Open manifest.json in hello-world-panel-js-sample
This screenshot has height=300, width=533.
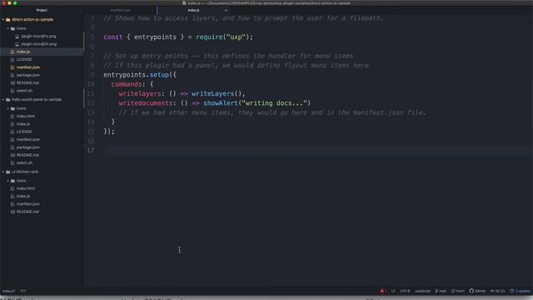click(28, 139)
